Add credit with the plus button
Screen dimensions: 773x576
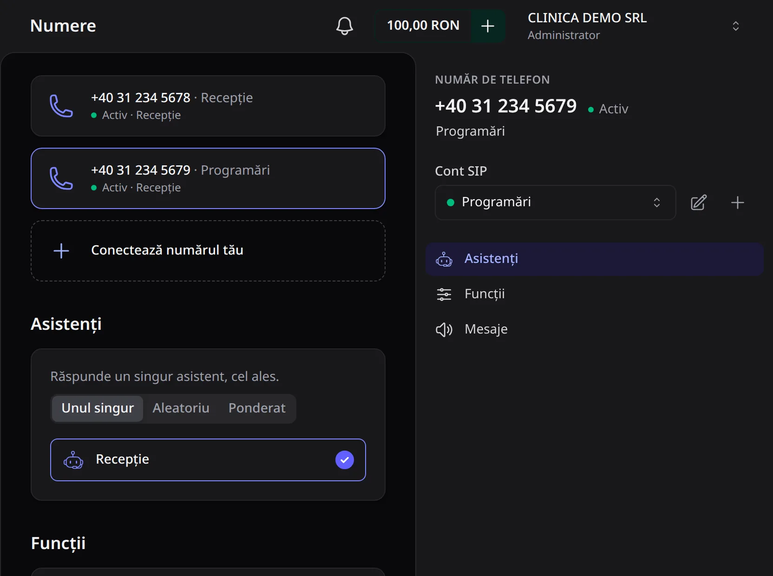pyautogui.click(x=487, y=26)
